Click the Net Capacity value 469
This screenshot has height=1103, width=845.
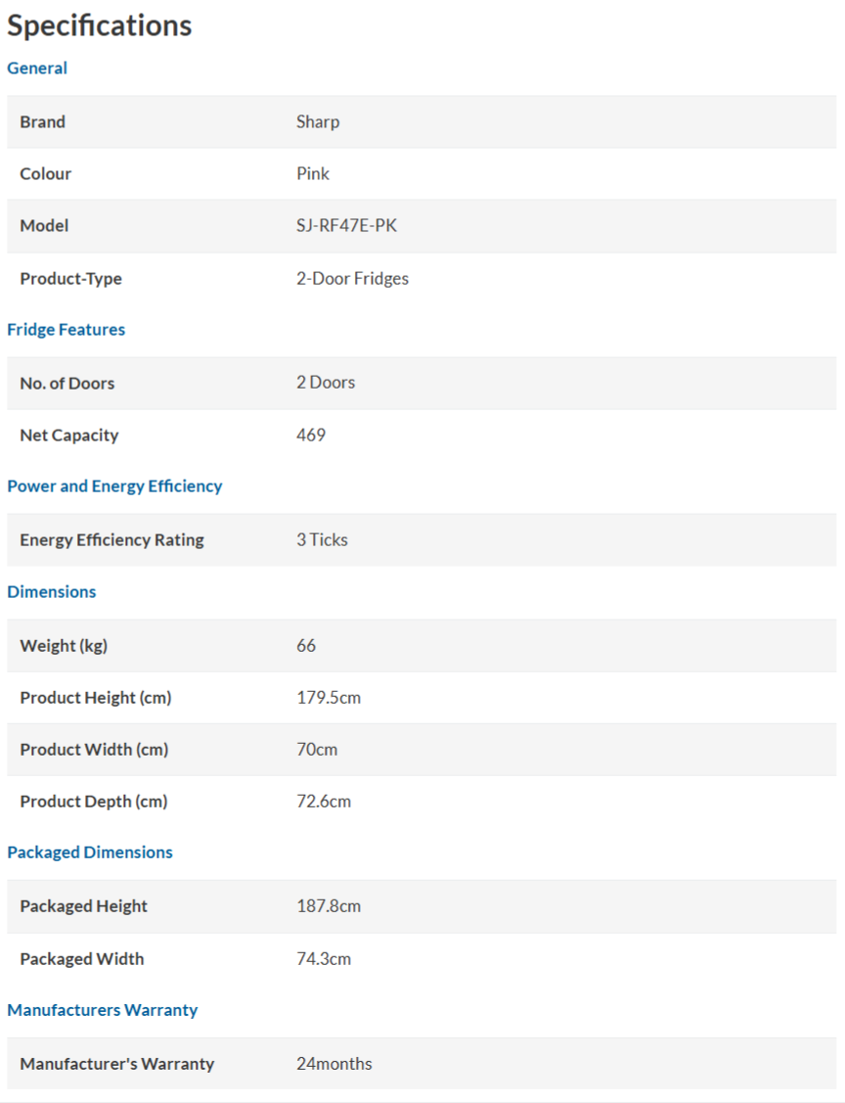311,435
